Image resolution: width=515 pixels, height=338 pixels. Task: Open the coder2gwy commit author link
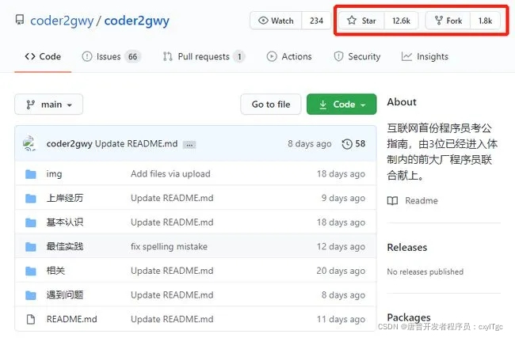click(x=69, y=144)
